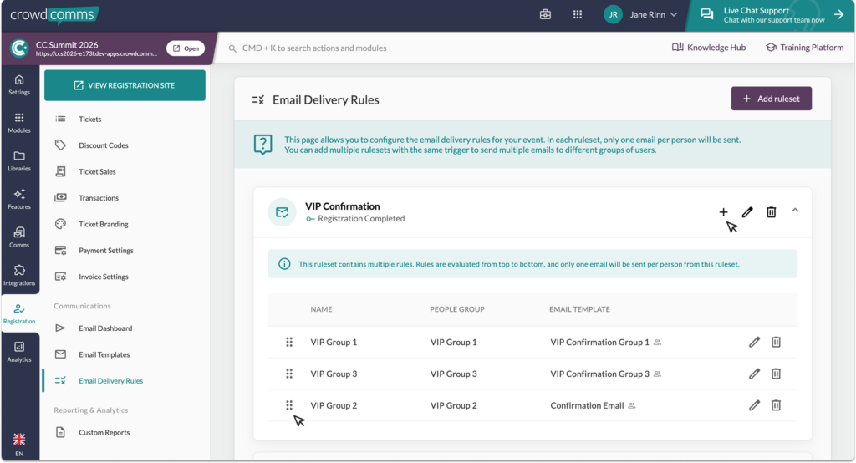Click the briefcase icon in the header
The height and width of the screenshot is (463, 856).
coord(545,14)
